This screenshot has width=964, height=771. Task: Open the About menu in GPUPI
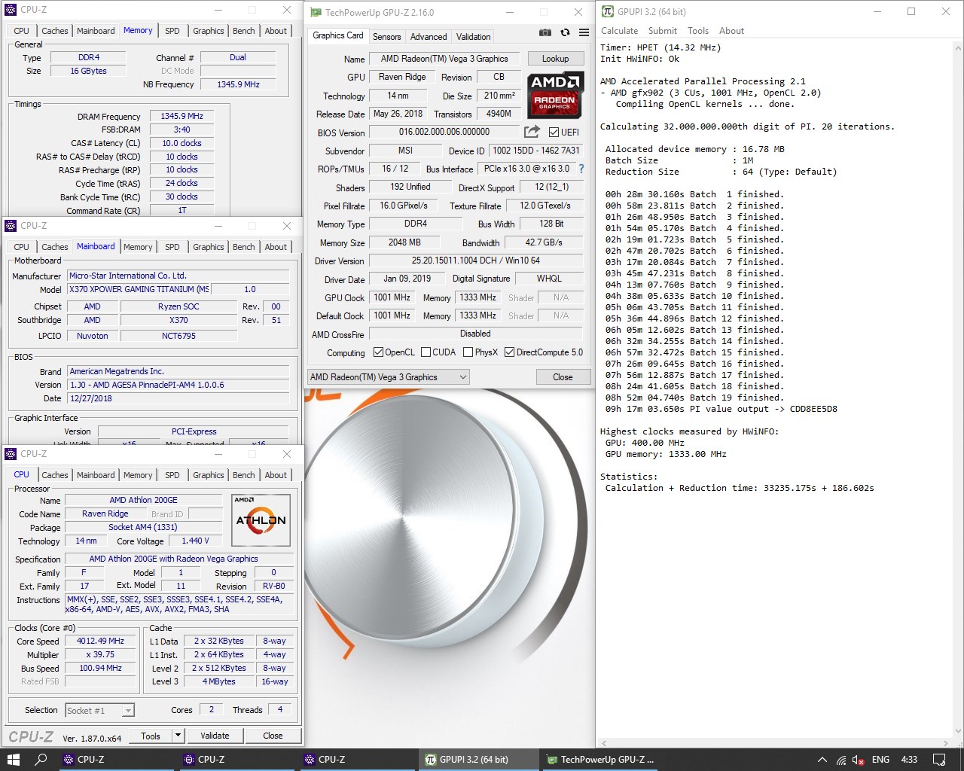731,31
